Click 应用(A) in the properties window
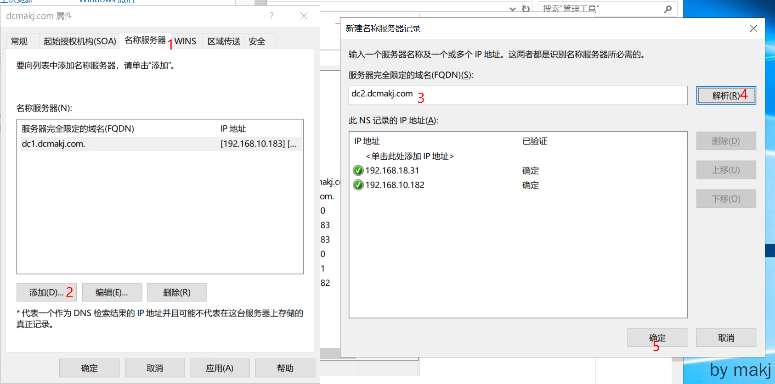775x384 pixels. tap(220, 368)
